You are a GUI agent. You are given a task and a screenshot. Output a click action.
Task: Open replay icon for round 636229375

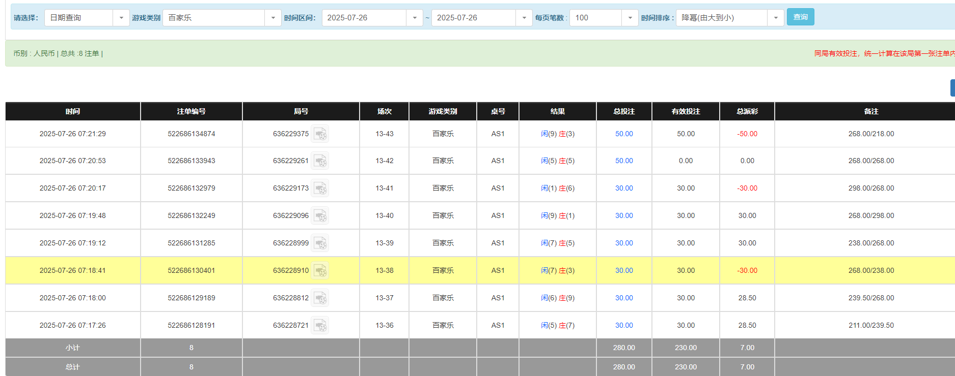tap(320, 134)
